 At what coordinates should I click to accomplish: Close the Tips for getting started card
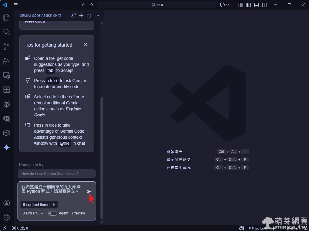pyautogui.click(x=85, y=45)
